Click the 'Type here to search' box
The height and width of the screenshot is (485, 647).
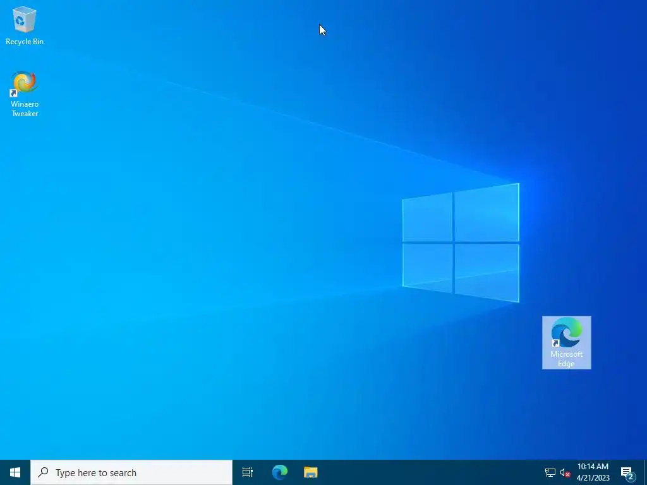[x=131, y=472]
